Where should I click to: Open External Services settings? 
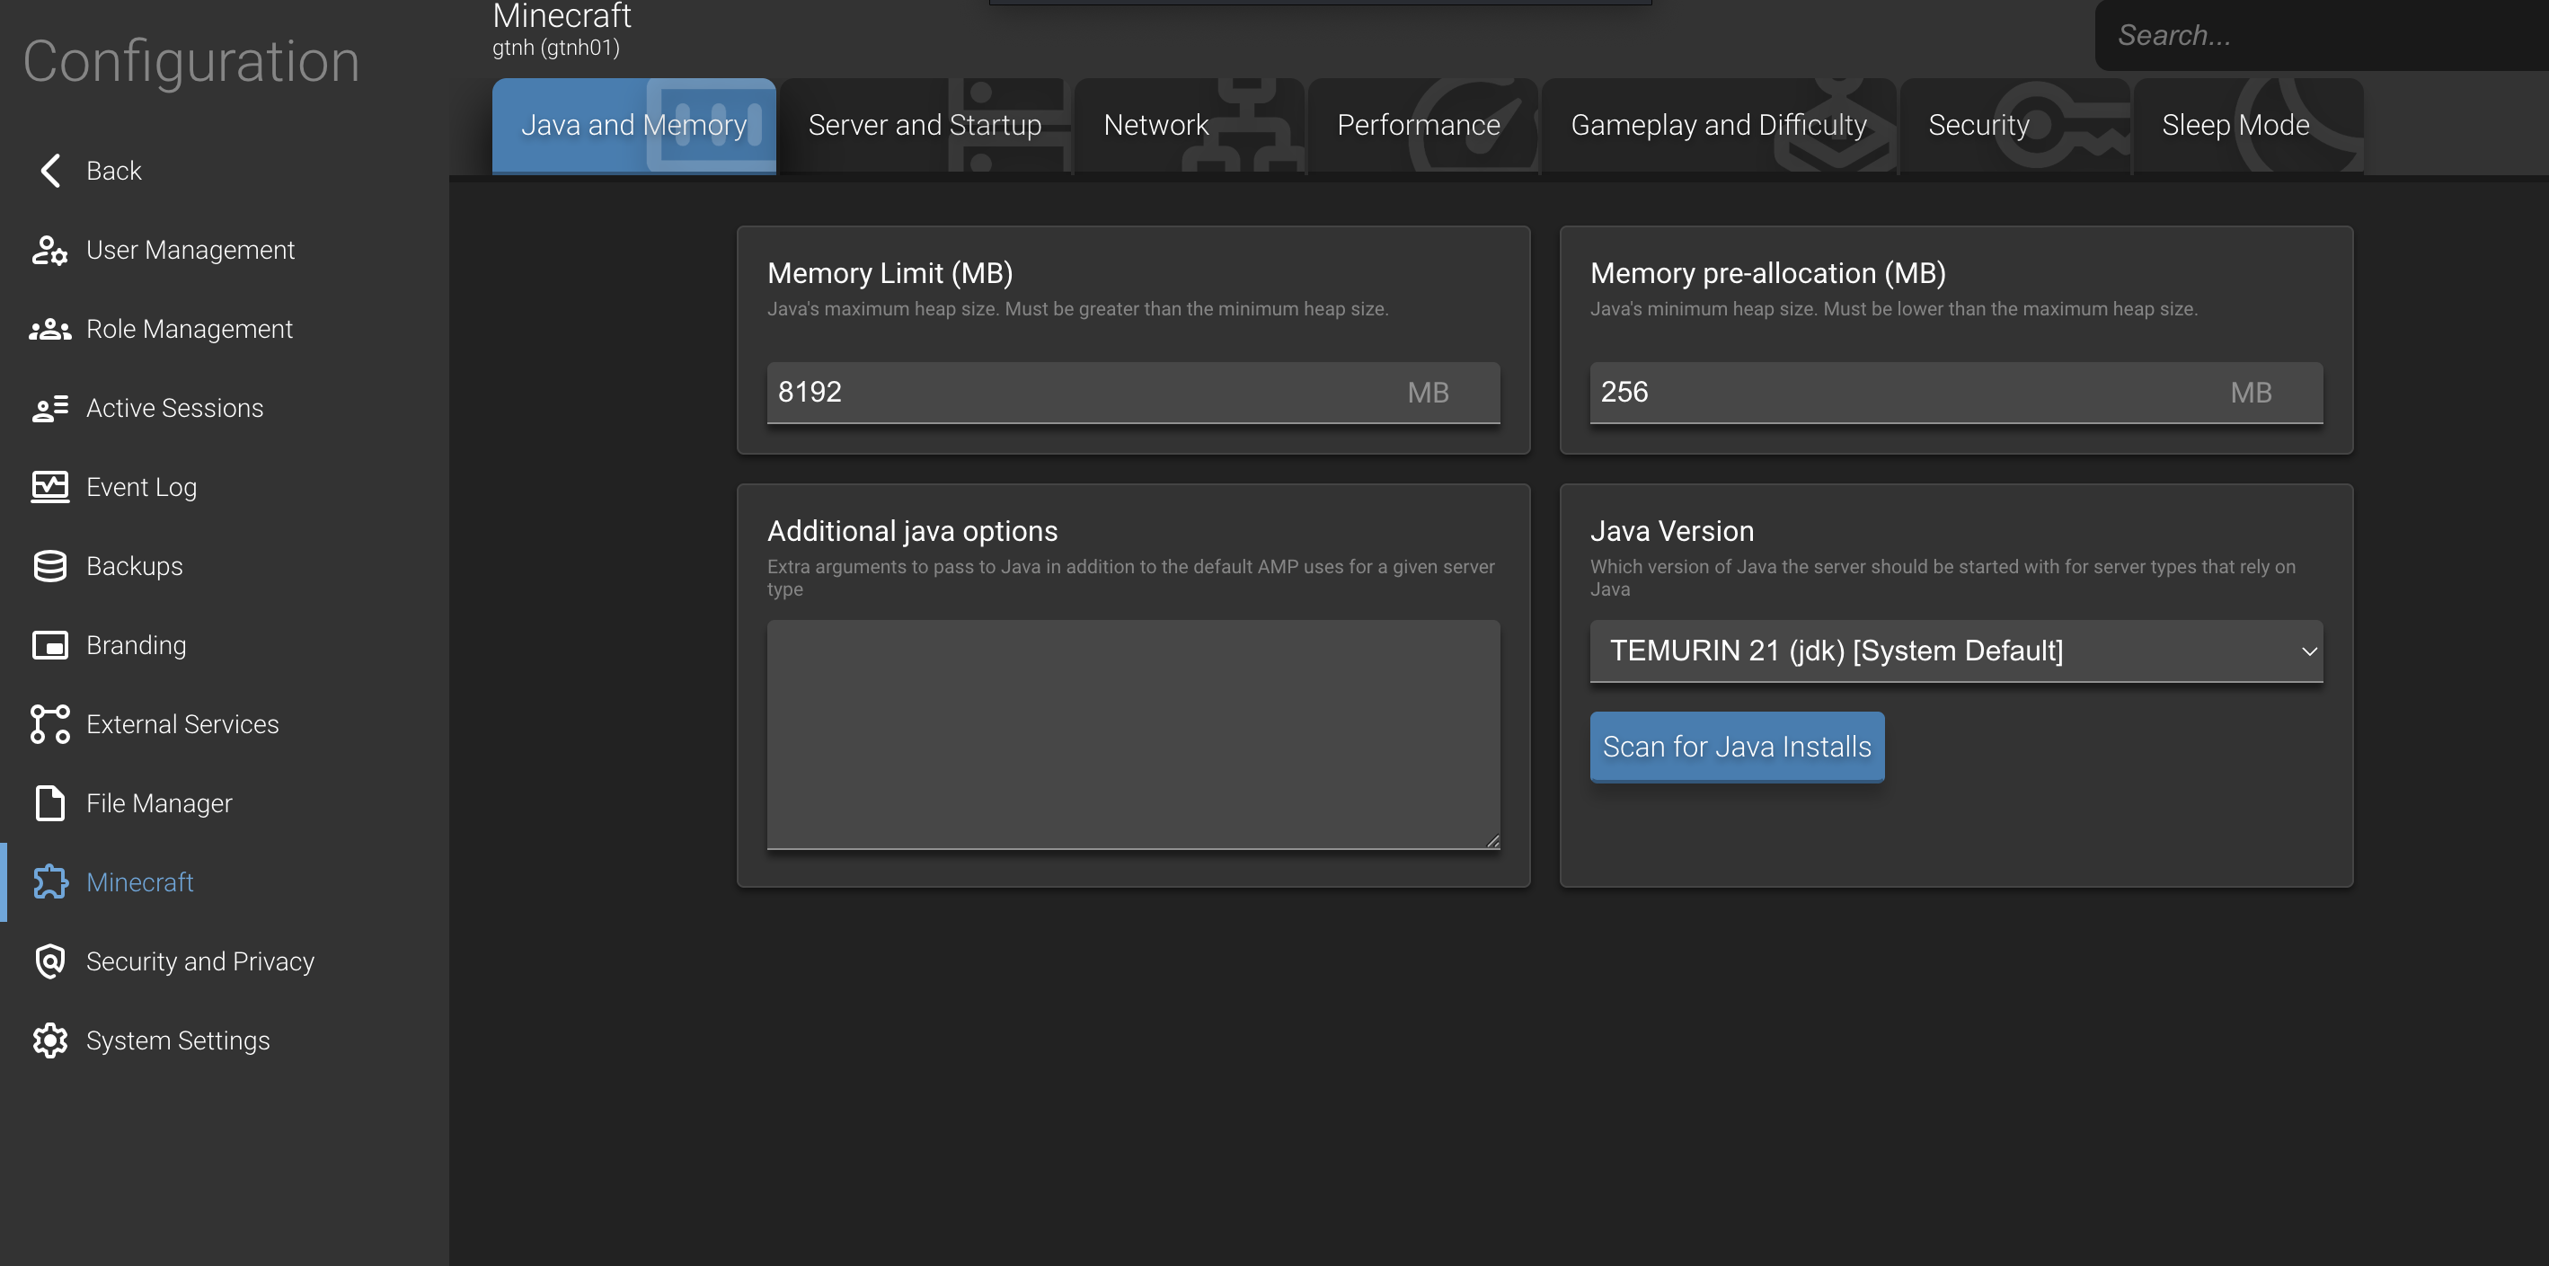click(x=225, y=724)
